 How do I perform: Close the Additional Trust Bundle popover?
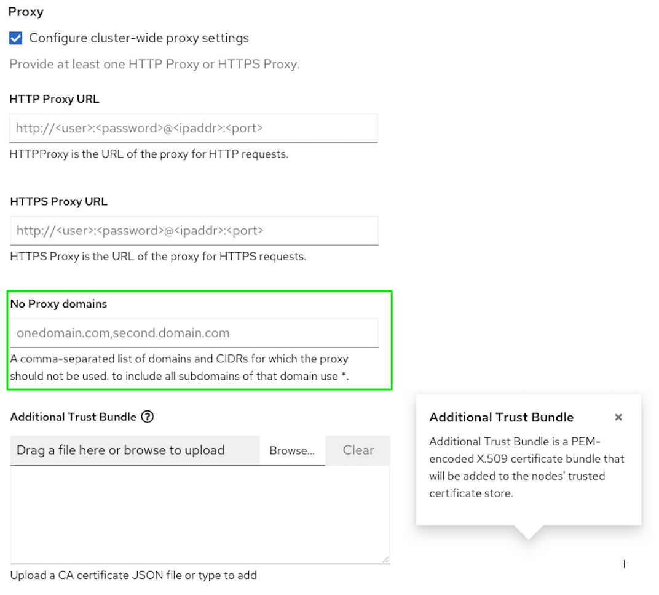[618, 417]
